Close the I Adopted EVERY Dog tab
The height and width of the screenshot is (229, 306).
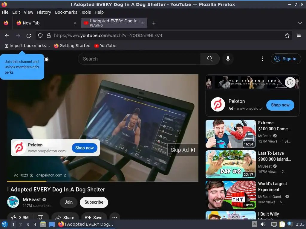pyautogui.click(x=143, y=23)
